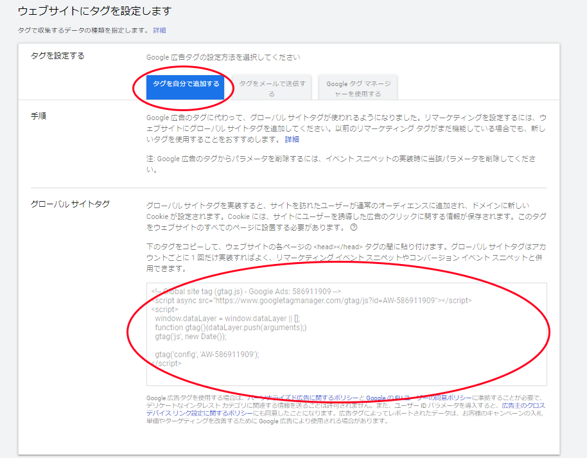Click the Global site tag comment line

[x=246, y=292]
